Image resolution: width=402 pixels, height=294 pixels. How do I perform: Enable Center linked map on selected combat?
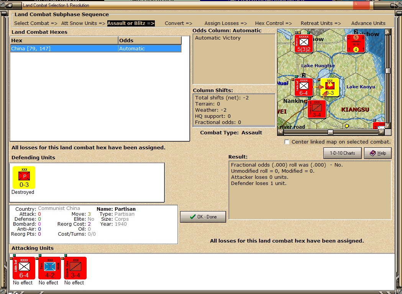[x=287, y=142]
